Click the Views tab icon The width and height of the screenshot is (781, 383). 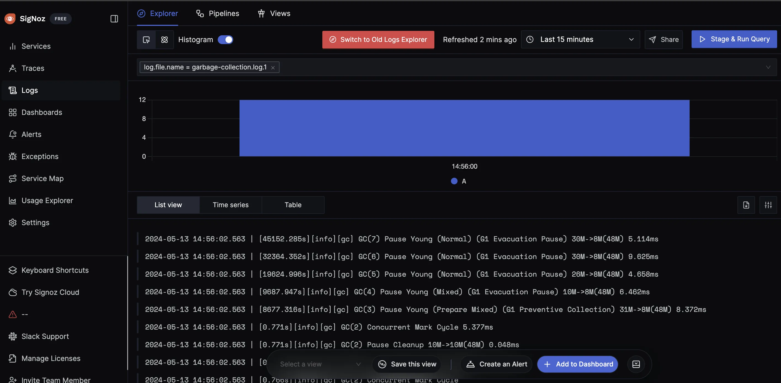pyautogui.click(x=260, y=14)
